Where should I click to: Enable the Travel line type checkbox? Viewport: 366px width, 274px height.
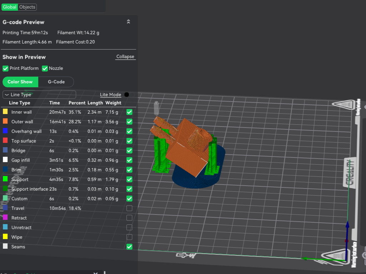[129, 208]
